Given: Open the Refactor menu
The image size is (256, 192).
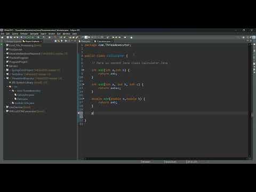Looking at the screenshot, I should tap(24, 34).
